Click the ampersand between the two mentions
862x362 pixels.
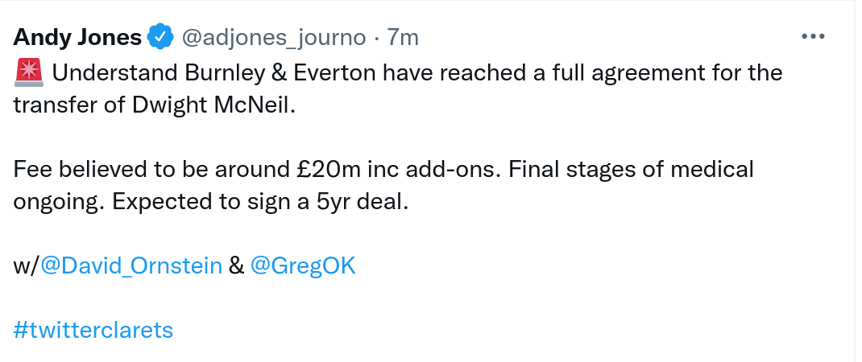[236, 265]
